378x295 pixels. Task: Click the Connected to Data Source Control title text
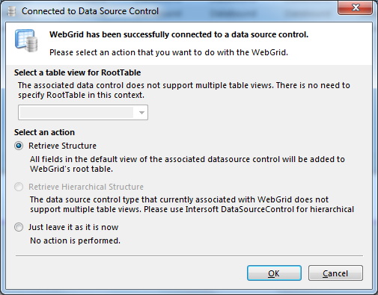point(90,11)
